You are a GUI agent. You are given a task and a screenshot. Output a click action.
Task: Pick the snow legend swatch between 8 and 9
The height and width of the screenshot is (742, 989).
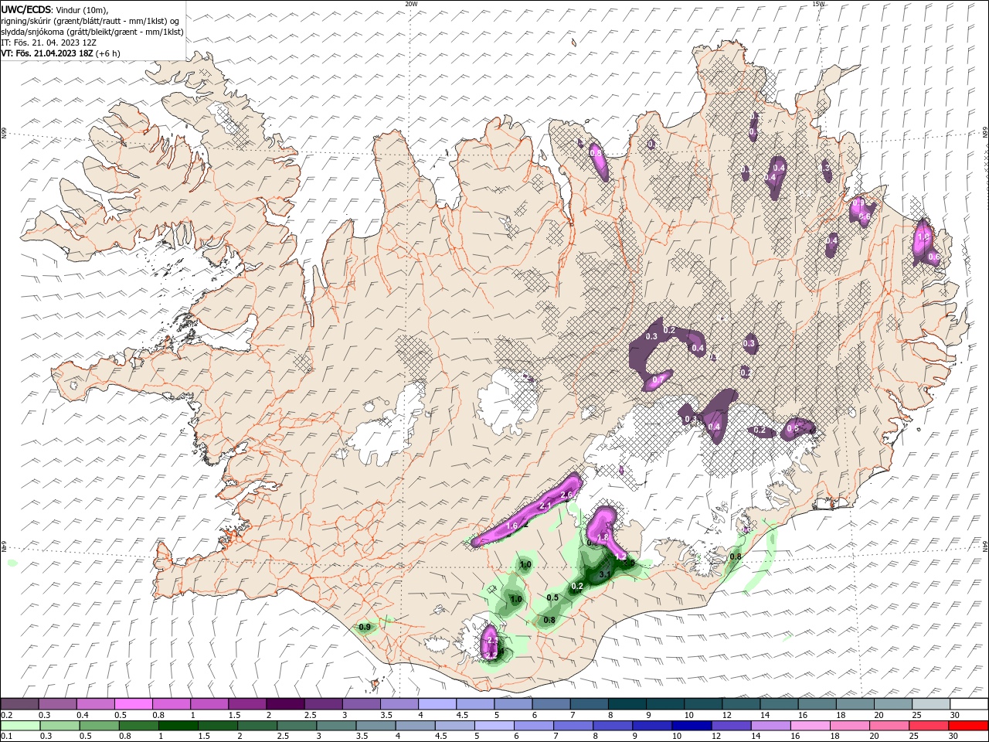626,704
